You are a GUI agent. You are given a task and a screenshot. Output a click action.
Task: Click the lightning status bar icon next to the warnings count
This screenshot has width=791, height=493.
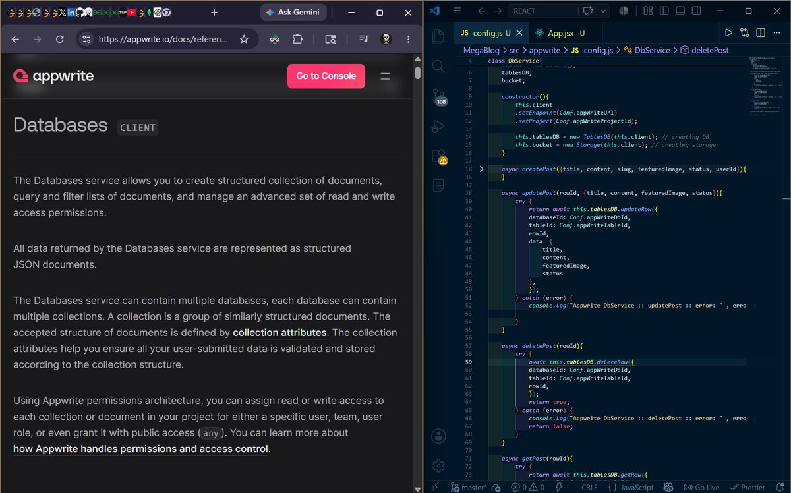[559, 487]
